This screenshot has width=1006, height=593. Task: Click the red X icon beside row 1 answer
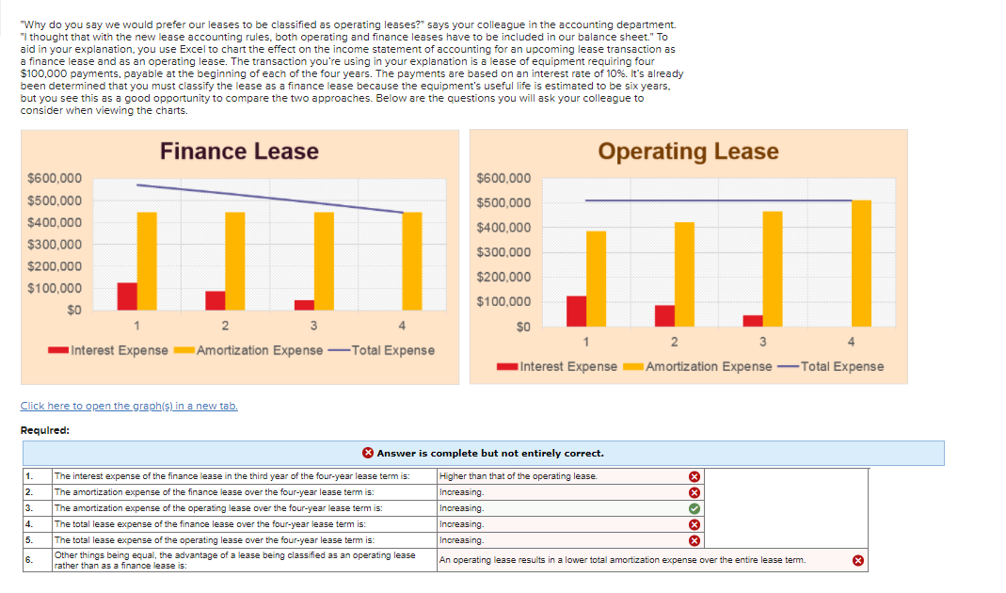[x=695, y=476]
